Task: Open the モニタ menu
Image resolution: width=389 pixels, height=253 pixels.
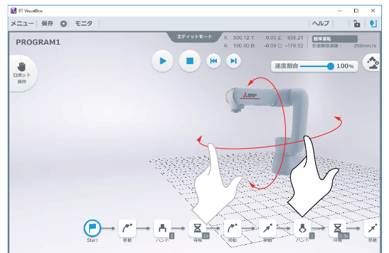Action: point(84,24)
